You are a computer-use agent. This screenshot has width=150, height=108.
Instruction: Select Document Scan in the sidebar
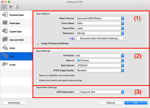[16, 15]
